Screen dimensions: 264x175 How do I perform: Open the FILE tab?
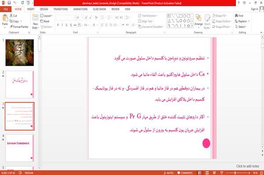tap(6, 9)
